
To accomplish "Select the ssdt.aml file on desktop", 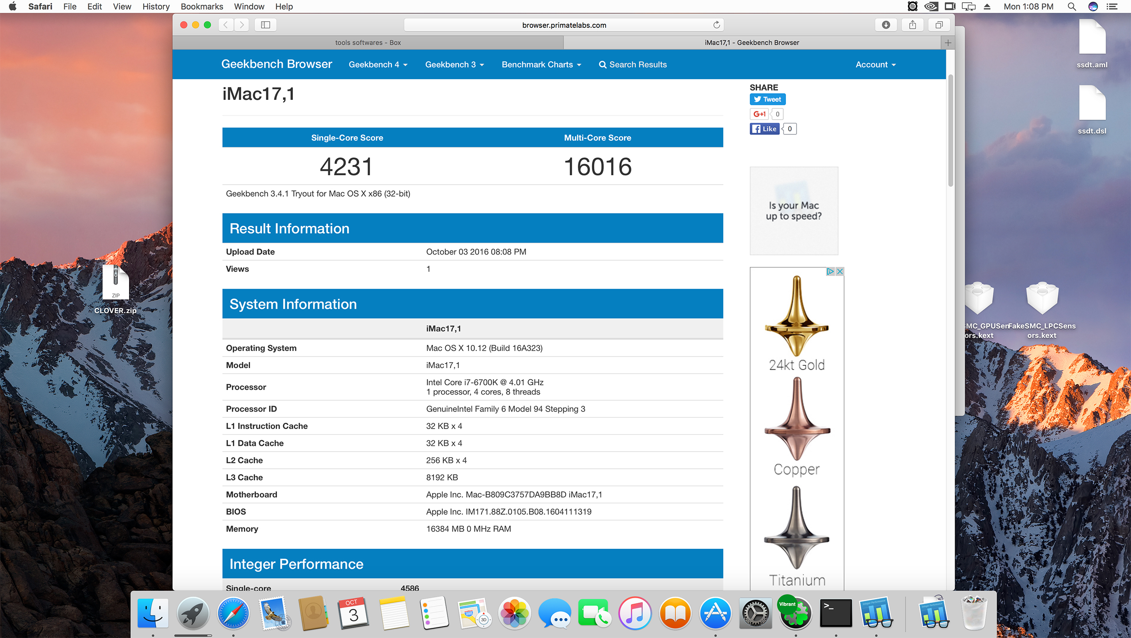I will tap(1092, 44).
